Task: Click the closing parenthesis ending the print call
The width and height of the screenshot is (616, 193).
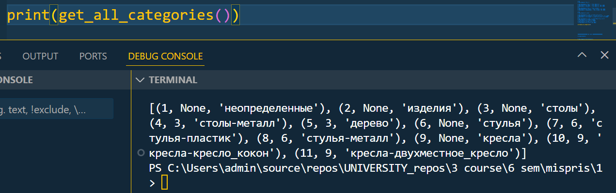Action: pyautogui.click(x=235, y=16)
